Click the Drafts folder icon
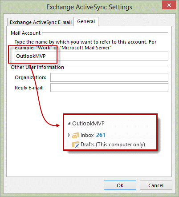 (76, 145)
